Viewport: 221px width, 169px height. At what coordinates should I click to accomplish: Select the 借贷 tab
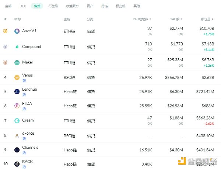pos(37,6)
